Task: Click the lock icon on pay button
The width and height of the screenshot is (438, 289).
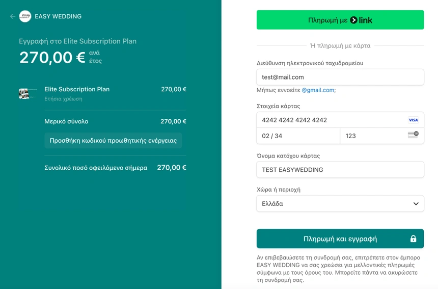Action: [x=413, y=239]
